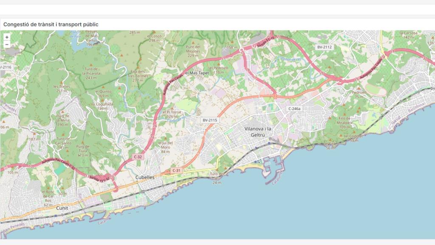
Task: Click the 'Cunit' town label
Action: [x=62, y=208]
